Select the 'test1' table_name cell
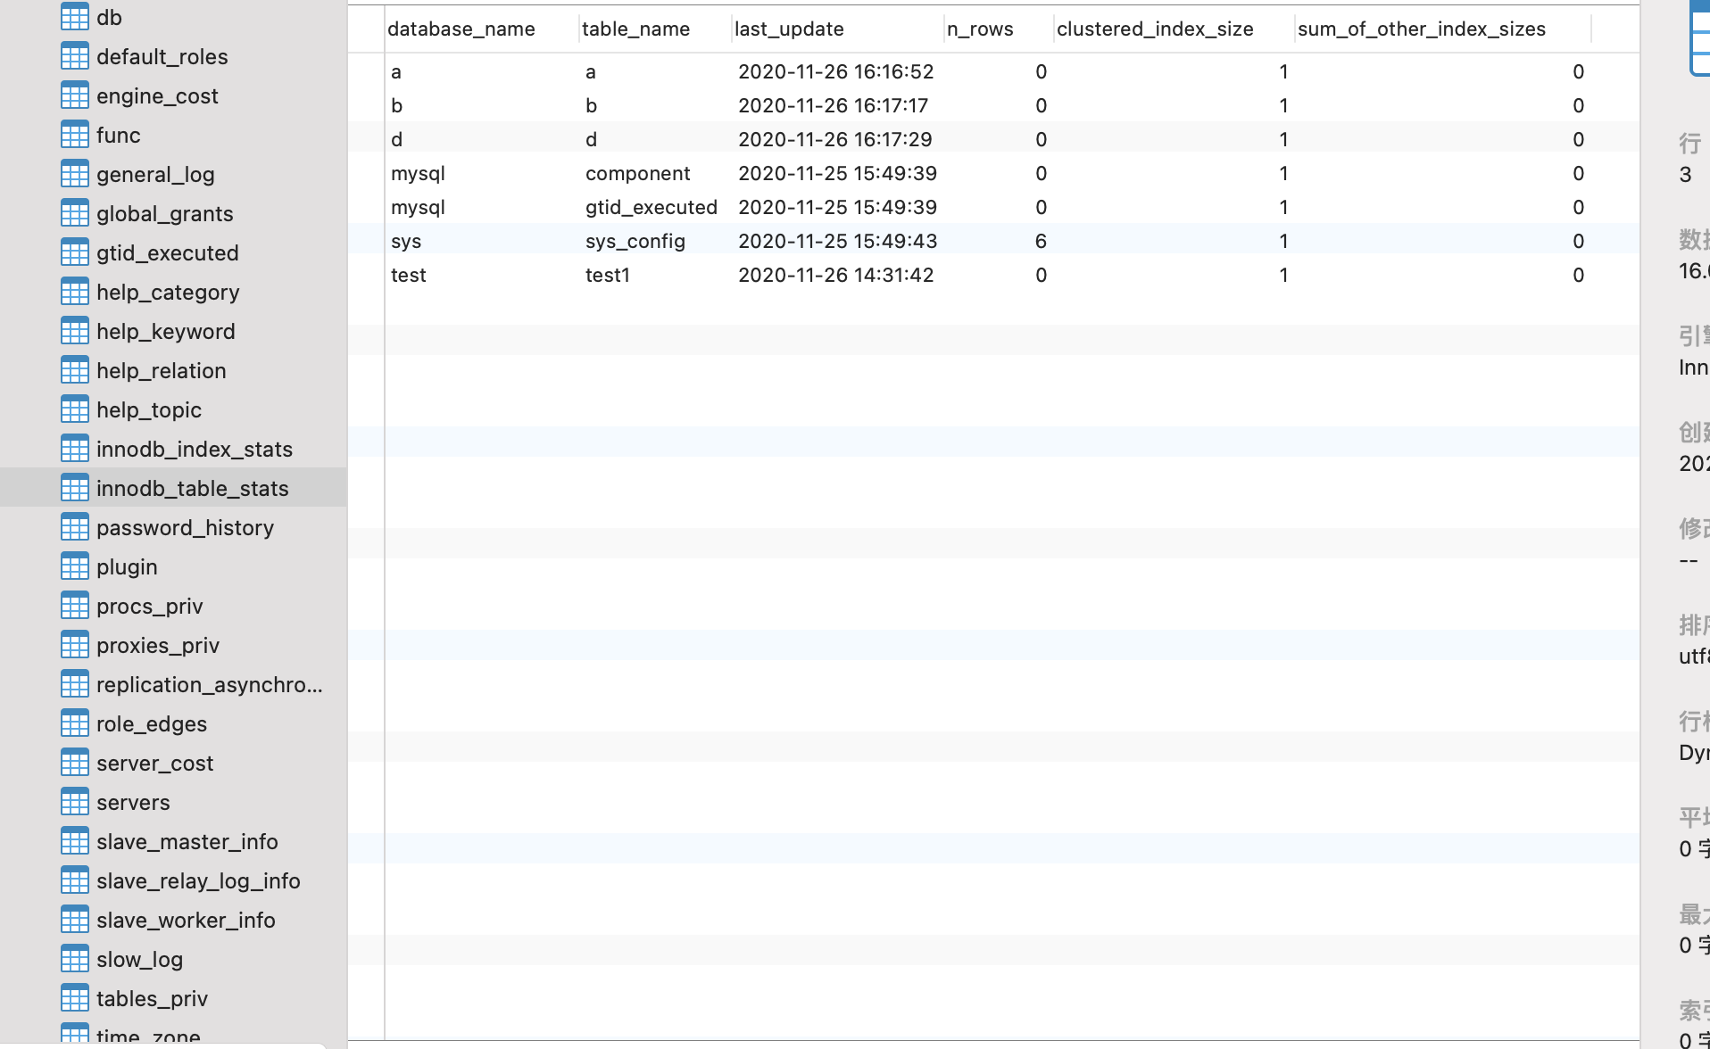Screen dimensions: 1710x1049 click(608, 275)
